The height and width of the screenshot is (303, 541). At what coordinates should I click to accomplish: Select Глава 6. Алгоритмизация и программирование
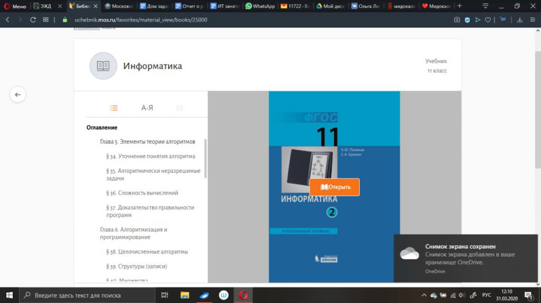click(x=134, y=233)
